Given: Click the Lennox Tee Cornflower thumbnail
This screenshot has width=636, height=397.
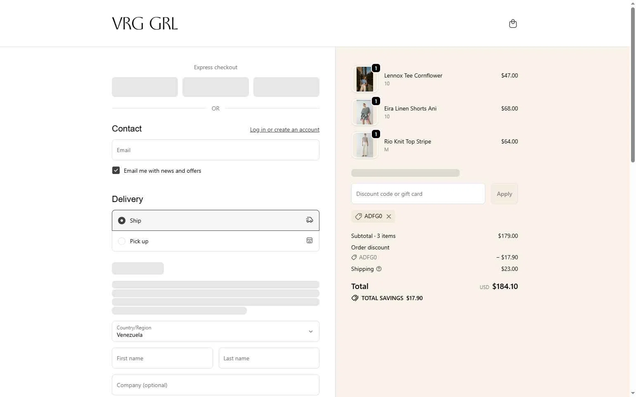Looking at the screenshot, I should tap(365, 79).
